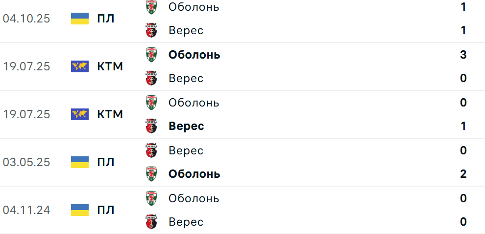Click the Верес crest in the 04.11.24 match
This screenshot has height=234, width=485.
(x=152, y=222)
